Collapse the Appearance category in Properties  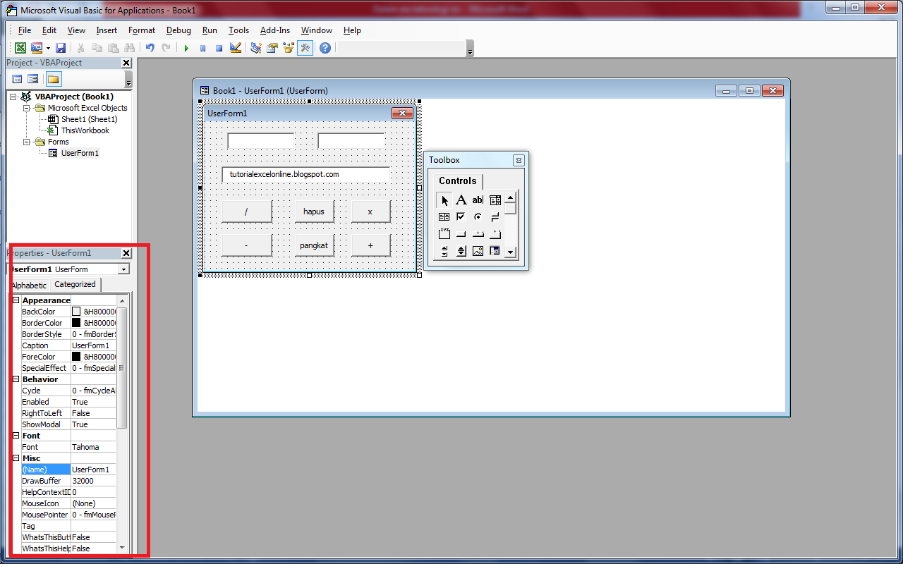click(x=15, y=300)
